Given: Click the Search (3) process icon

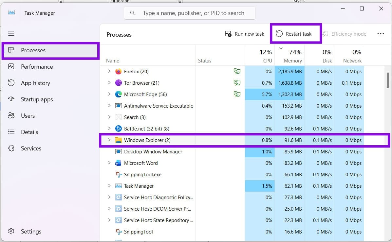Looking at the screenshot, I should pyautogui.click(x=118, y=117).
